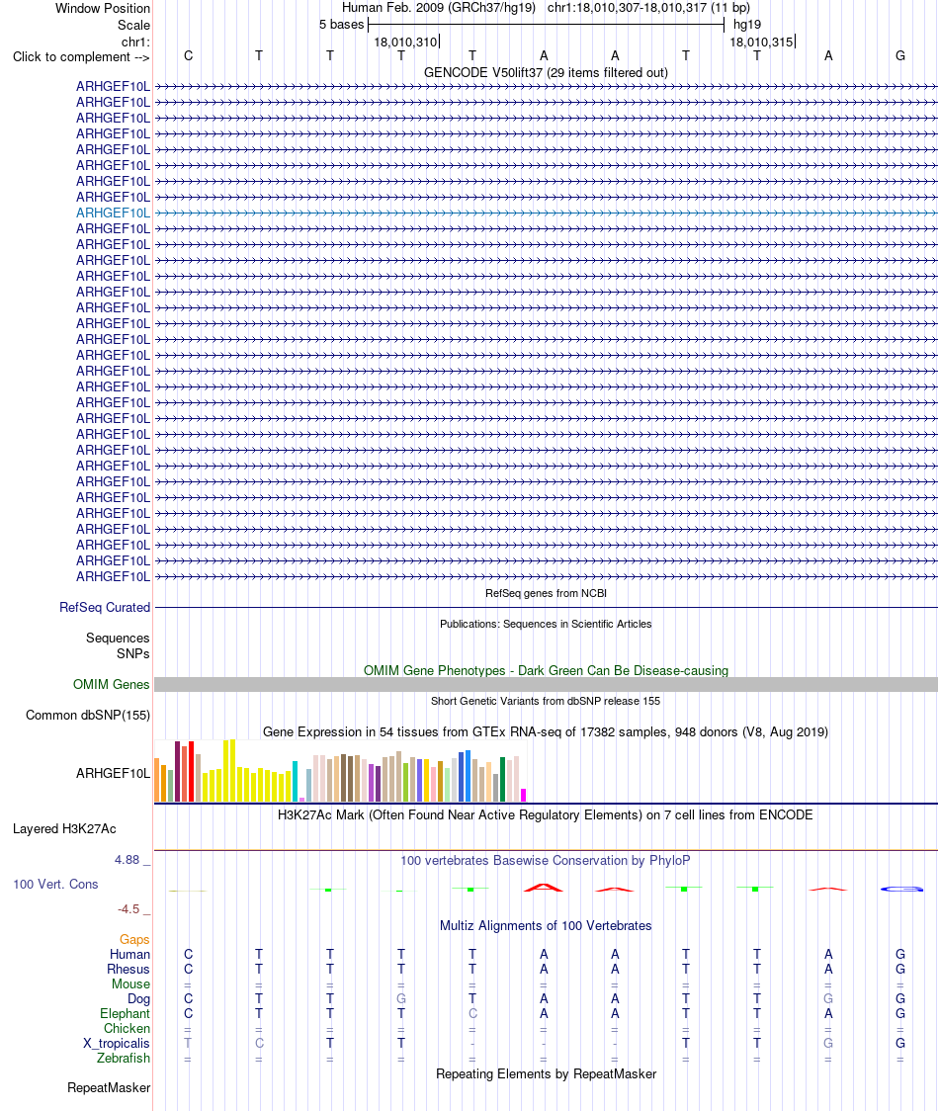Open Repeating Elements by RepeatMasker title
The height and width of the screenshot is (1111, 939).
click(546, 1074)
